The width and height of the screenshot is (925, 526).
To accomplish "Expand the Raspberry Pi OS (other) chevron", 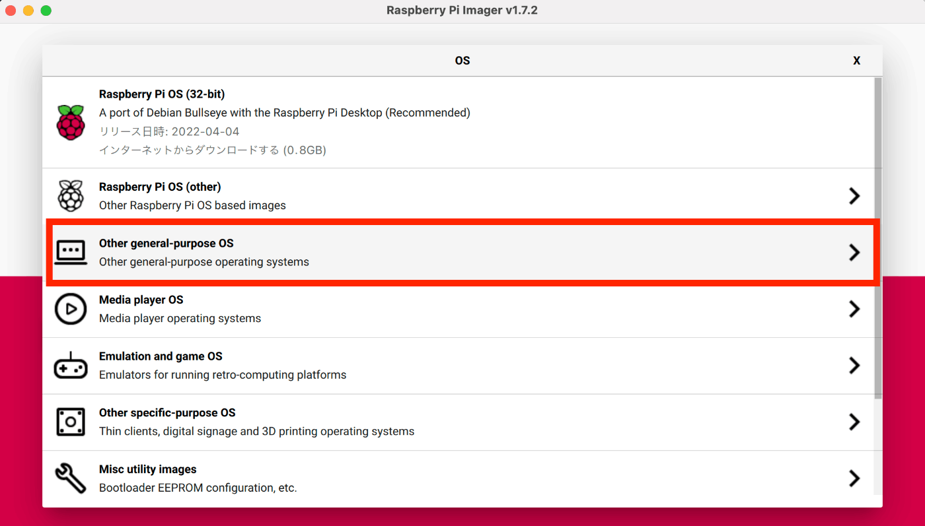I will pos(854,196).
